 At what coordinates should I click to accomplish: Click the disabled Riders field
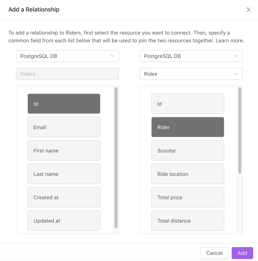pos(67,74)
